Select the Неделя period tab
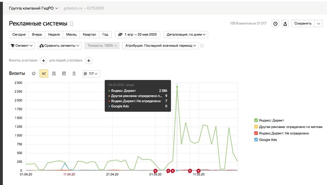This screenshot has height=185, width=327. click(x=54, y=35)
